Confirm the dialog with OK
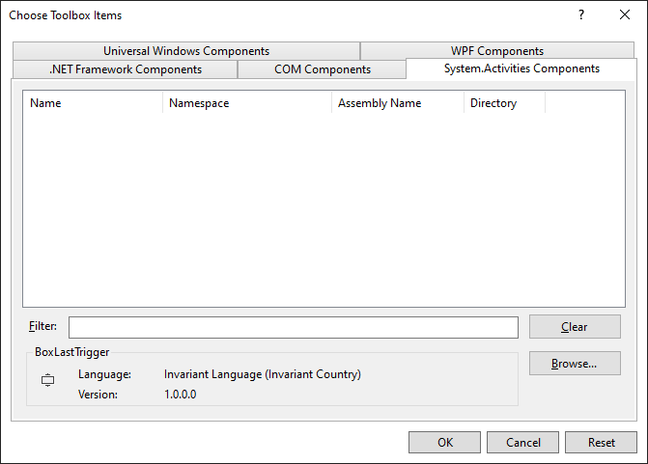This screenshot has height=464, width=648. click(444, 443)
